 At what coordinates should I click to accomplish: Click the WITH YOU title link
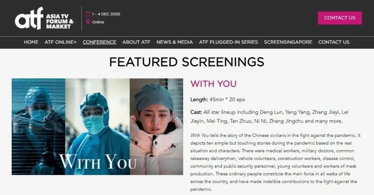tap(213, 84)
